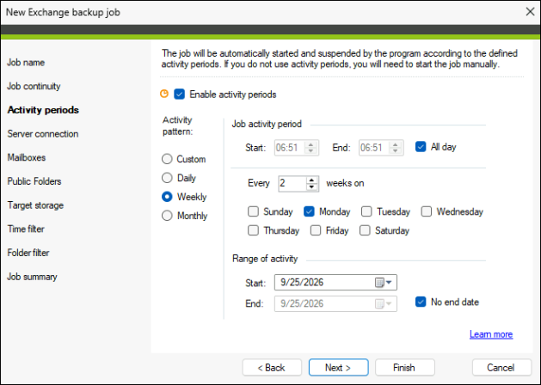Image resolution: width=541 pixels, height=385 pixels.
Task: Go to the Server connection step
Action: [x=43, y=134]
